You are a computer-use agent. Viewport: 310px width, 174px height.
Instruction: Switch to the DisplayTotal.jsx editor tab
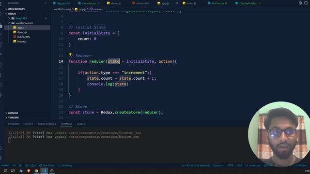point(248,3)
